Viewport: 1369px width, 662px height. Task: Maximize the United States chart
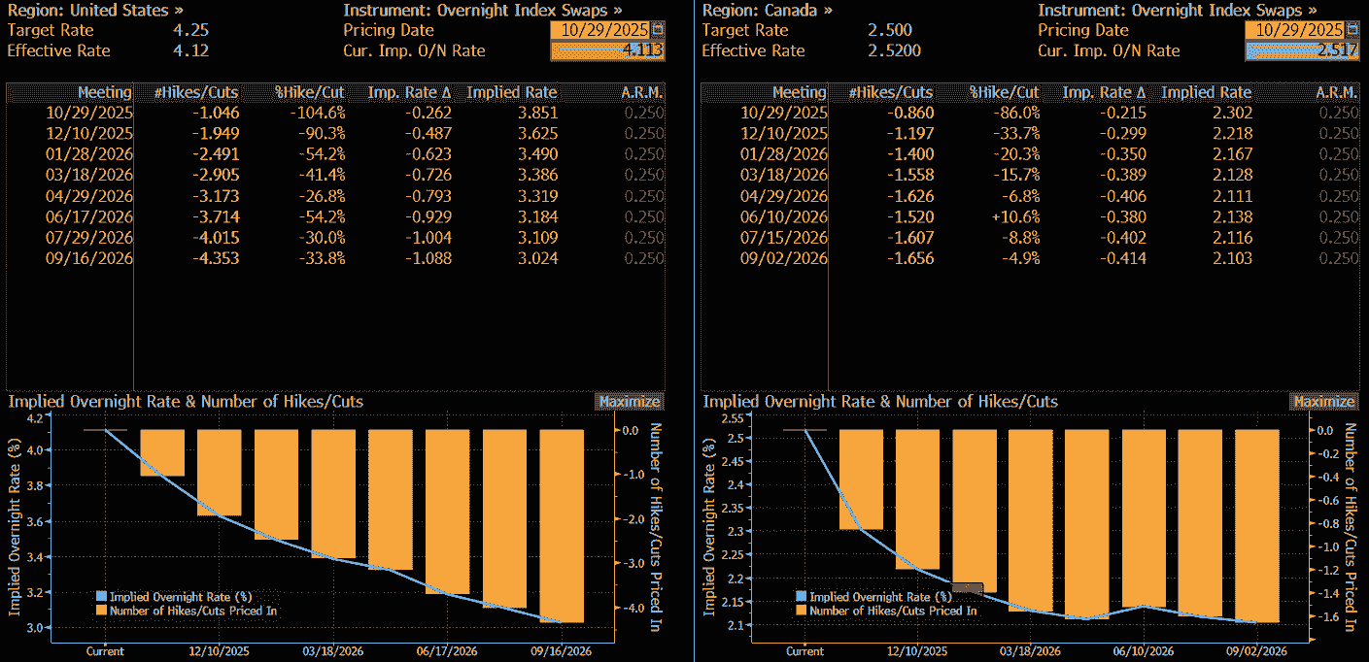point(629,401)
